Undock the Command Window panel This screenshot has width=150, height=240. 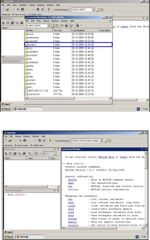142,149
